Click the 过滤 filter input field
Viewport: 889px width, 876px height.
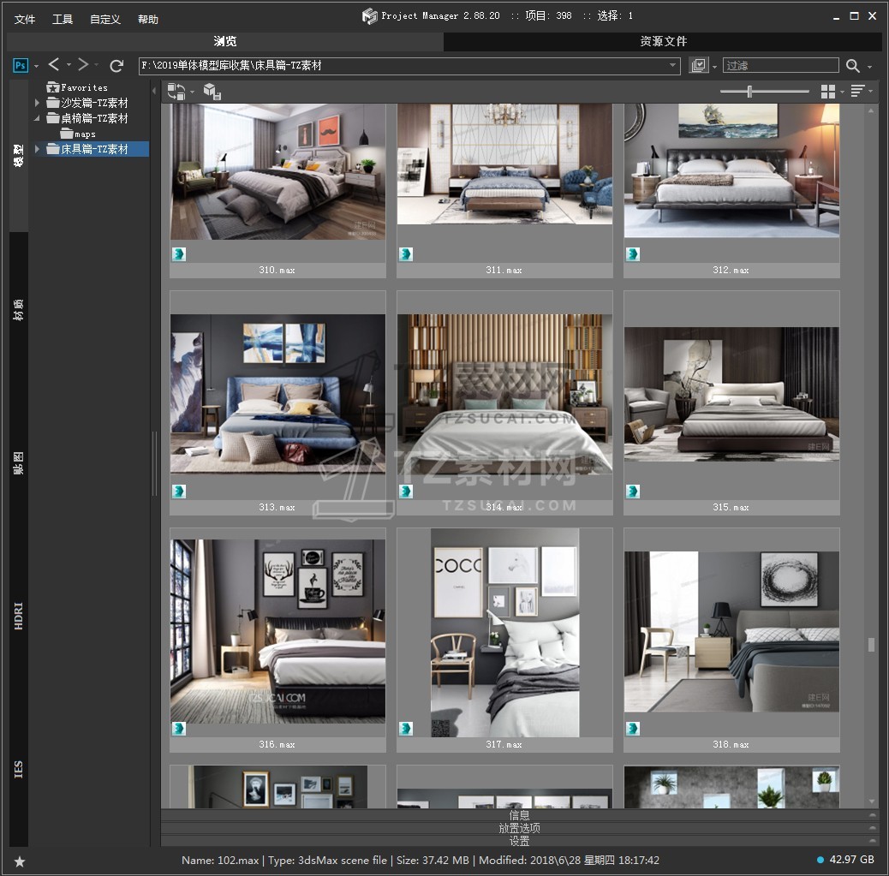click(780, 66)
